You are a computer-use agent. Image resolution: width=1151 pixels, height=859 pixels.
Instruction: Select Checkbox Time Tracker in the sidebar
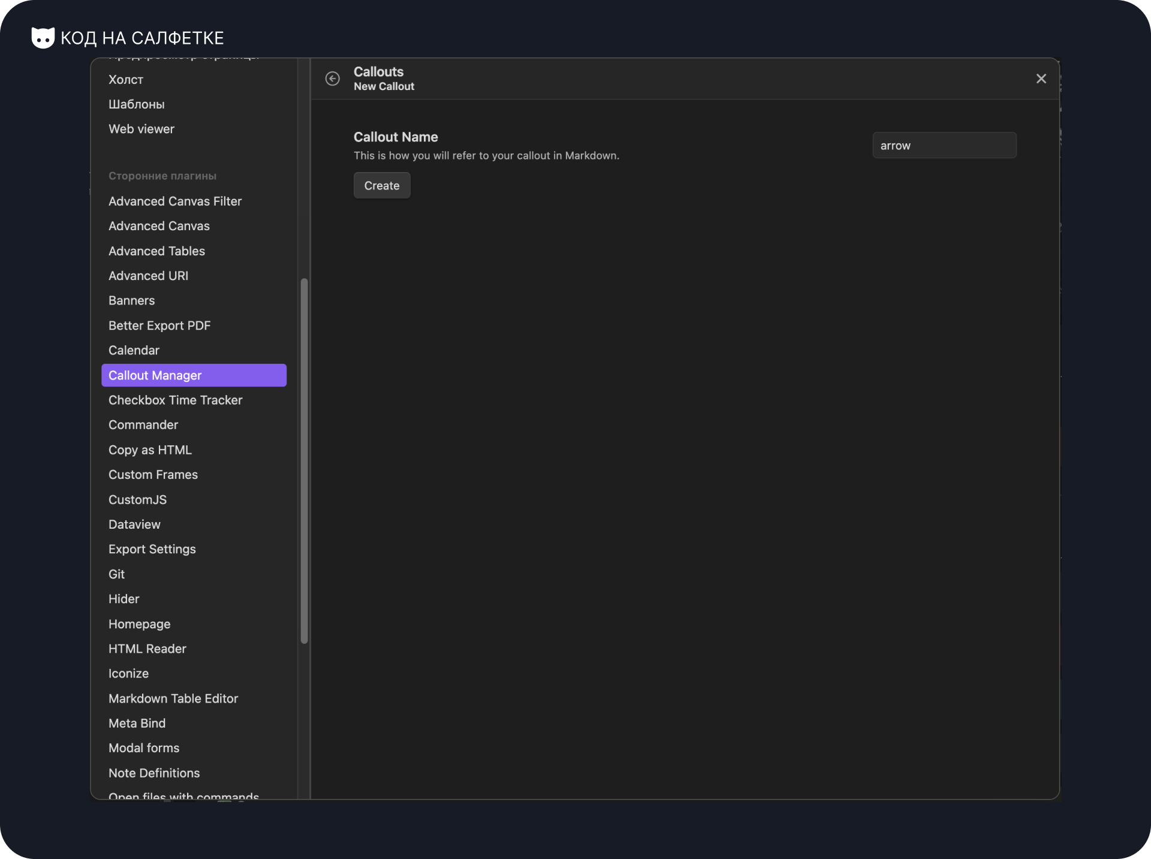point(175,400)
